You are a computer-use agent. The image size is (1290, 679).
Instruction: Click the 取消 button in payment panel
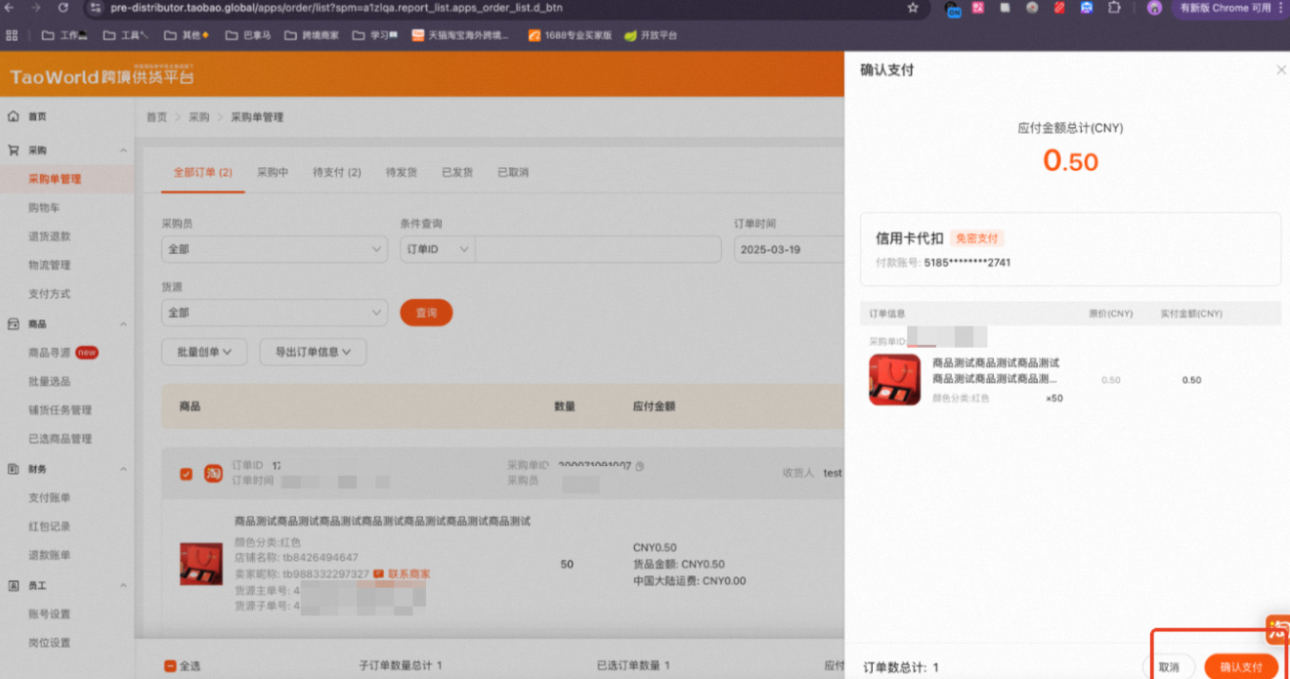tap(1169, 666)
